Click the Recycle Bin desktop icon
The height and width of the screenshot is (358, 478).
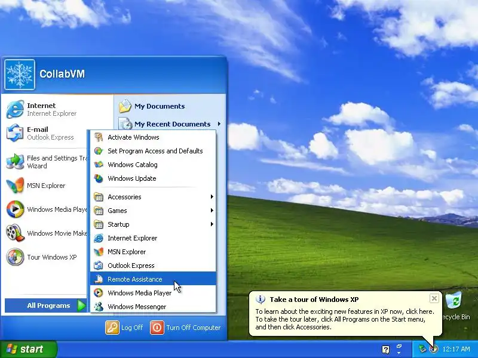[x=455, y=301]
